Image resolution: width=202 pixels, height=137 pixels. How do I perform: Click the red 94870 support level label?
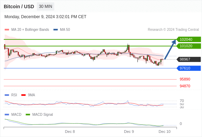185,86
